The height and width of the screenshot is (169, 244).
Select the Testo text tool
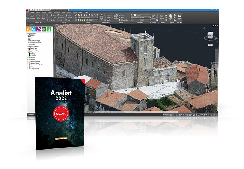pos(101,17)
